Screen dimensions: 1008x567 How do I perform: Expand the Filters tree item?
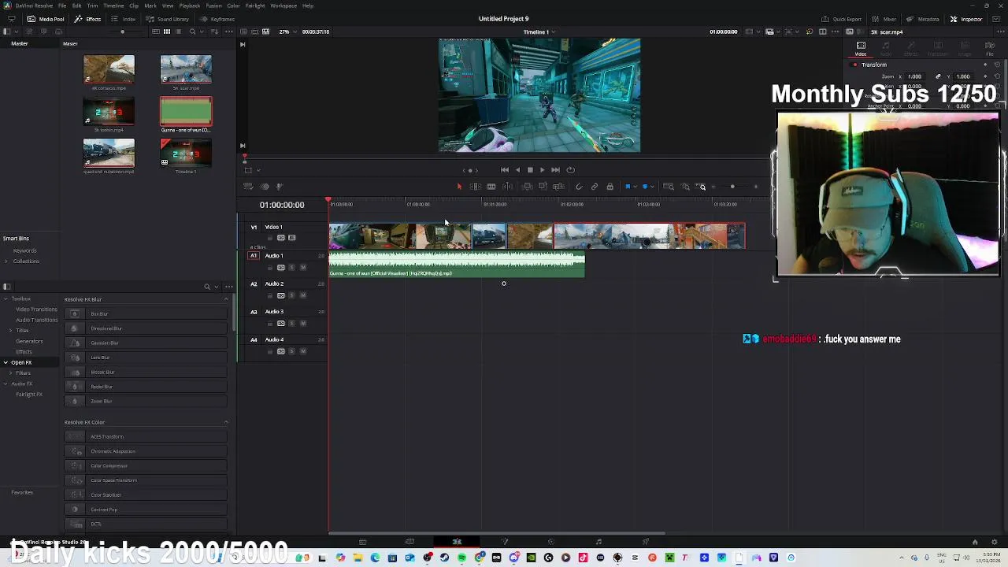tap(11, 373)
